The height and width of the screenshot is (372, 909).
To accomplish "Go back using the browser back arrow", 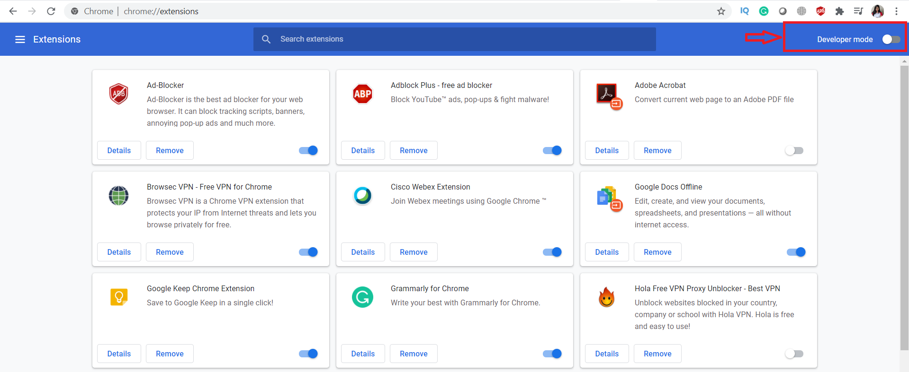I will [13, 11].
